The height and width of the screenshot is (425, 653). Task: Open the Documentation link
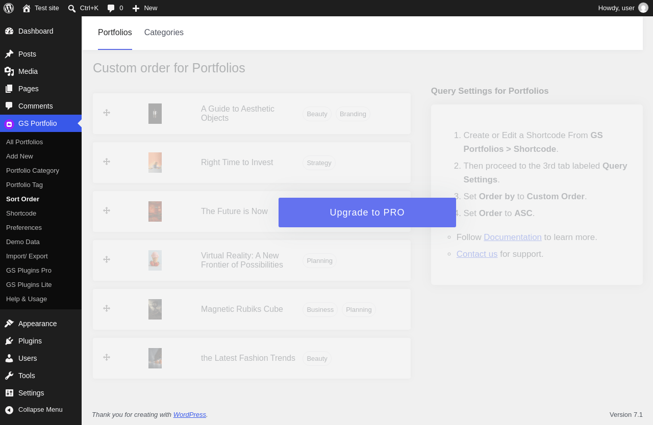point(513,237)
